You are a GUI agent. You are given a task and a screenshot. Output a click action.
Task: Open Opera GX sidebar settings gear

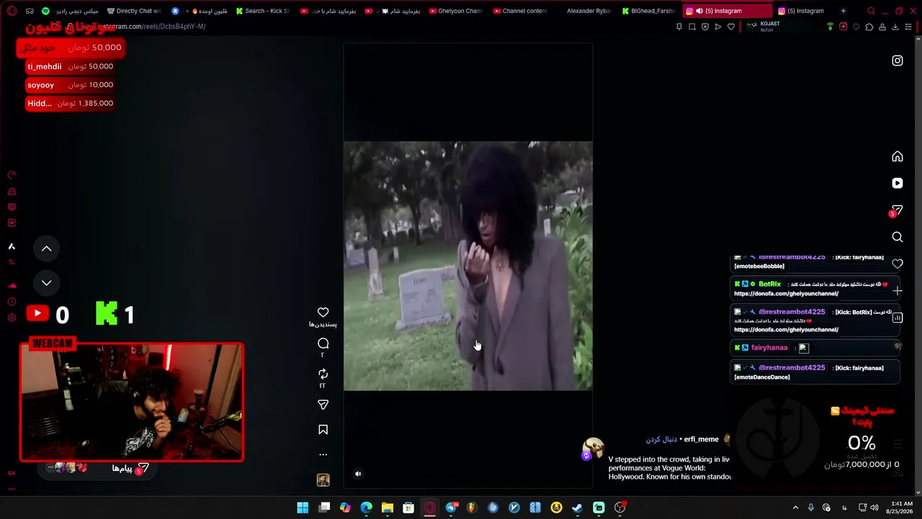pos(12,318)
